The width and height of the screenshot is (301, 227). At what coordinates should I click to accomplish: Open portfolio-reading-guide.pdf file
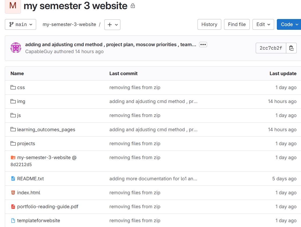pos(47,207)
